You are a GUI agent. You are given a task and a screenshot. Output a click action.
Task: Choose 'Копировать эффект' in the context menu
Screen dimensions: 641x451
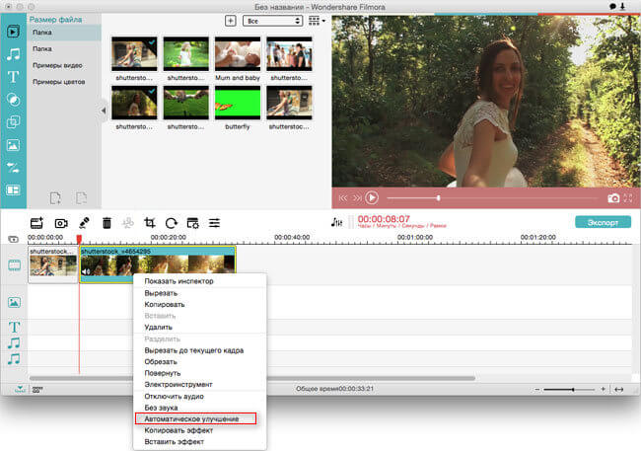click(x=200, y=430)
